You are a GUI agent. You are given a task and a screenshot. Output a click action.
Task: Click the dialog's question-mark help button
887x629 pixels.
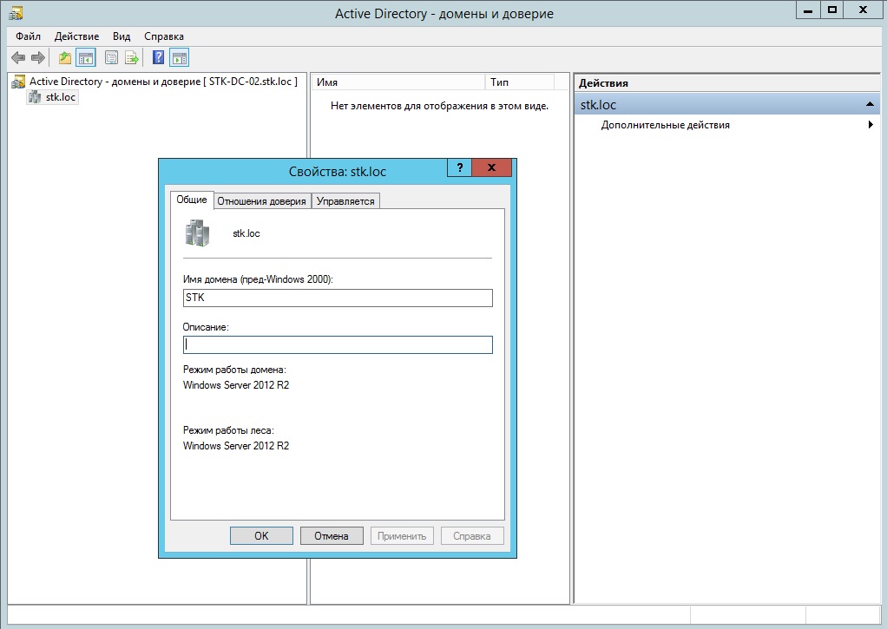[459, 167]
